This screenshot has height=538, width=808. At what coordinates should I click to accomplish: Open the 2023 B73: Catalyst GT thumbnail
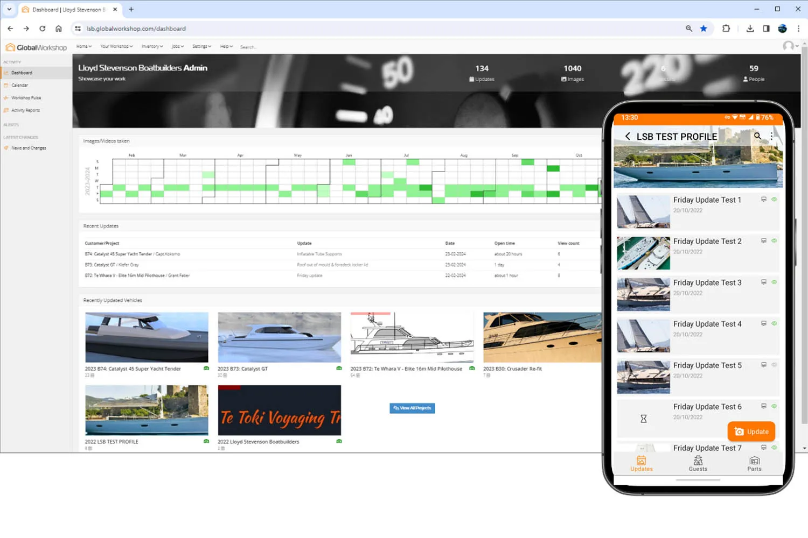[x=279, y=337]
